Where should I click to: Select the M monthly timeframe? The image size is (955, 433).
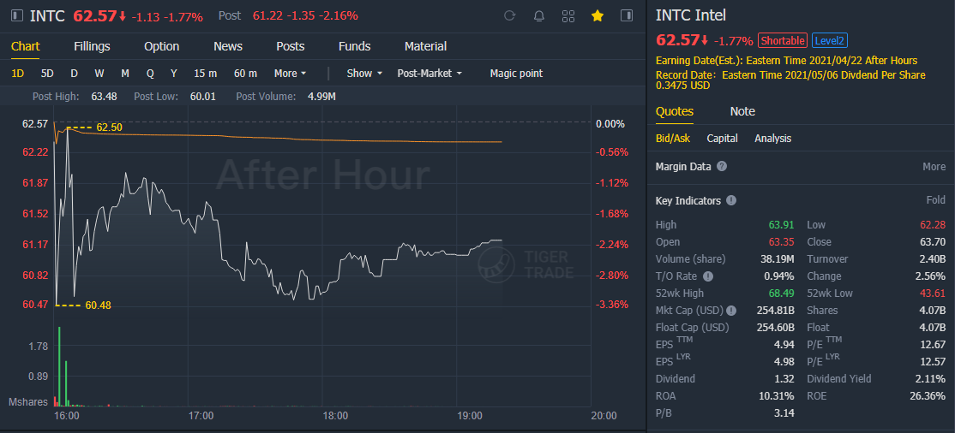coord(125,74)
